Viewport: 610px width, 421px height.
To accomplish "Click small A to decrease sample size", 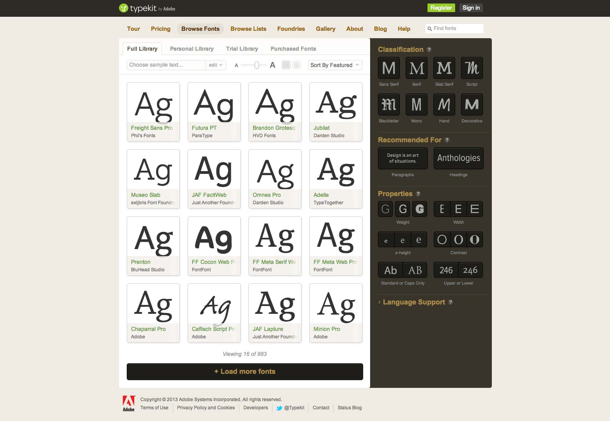I will pyautogui.click(x=236, y=65).
